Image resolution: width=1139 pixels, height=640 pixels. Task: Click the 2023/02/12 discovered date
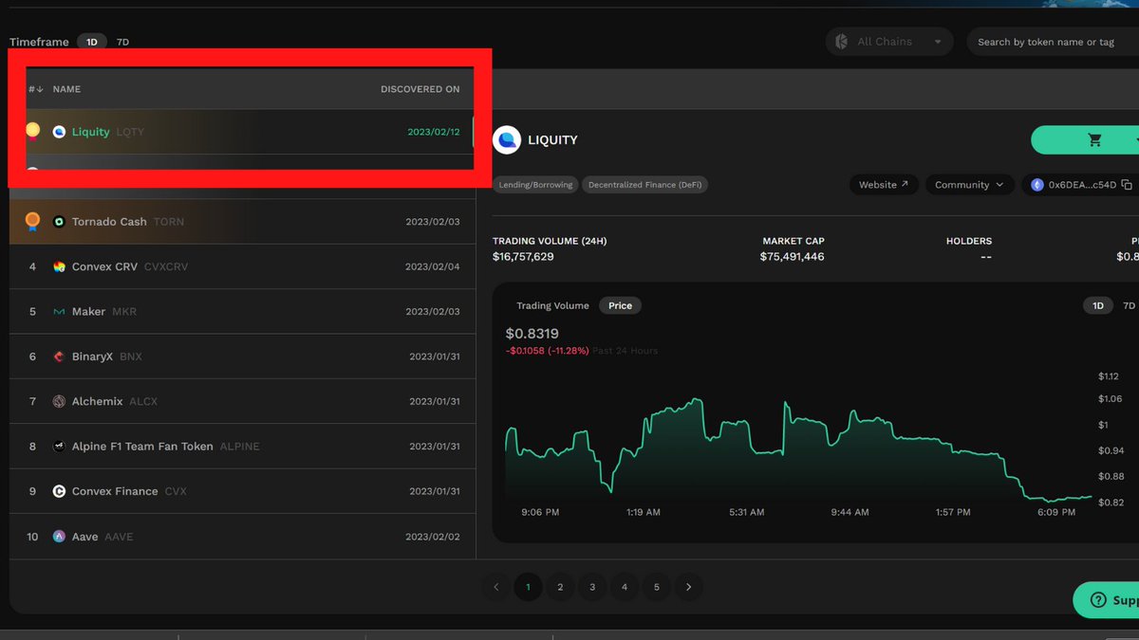(434, 132)
